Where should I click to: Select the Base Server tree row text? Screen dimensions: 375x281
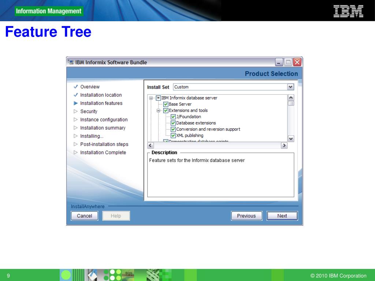click(180, 104)
